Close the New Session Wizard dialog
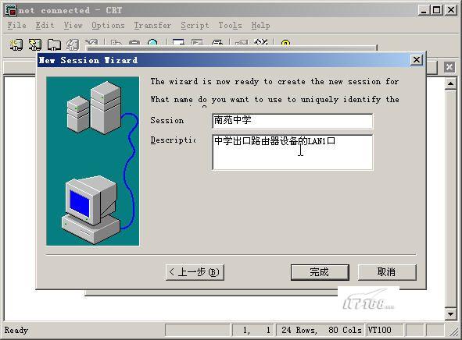The image size is (462, 340). [x=417, y=60]
